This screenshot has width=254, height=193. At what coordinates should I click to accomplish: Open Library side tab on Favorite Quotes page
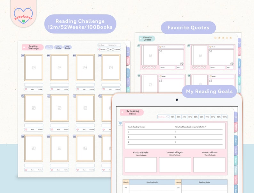(239, 63)
